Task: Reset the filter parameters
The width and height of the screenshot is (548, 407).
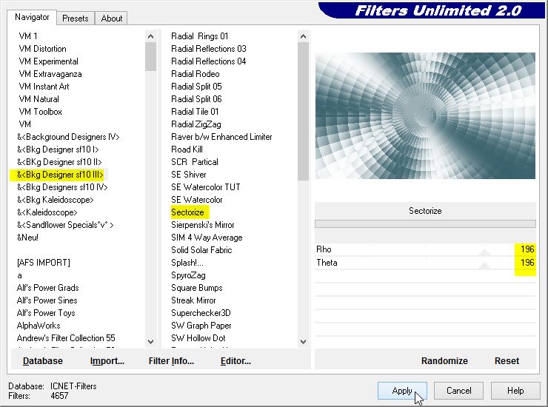Action: 507,361
